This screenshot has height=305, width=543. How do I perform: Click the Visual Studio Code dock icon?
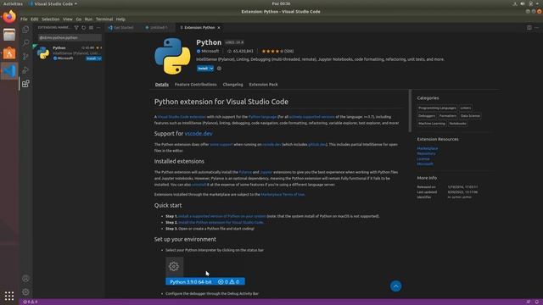pos(9,71)
